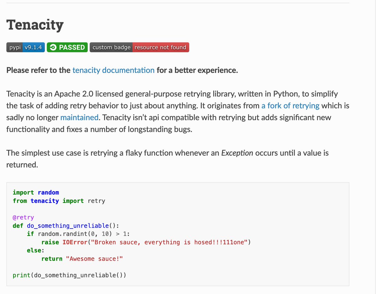
Task: Open the tenacity documentation link
Action: click(x=113, y=70)
